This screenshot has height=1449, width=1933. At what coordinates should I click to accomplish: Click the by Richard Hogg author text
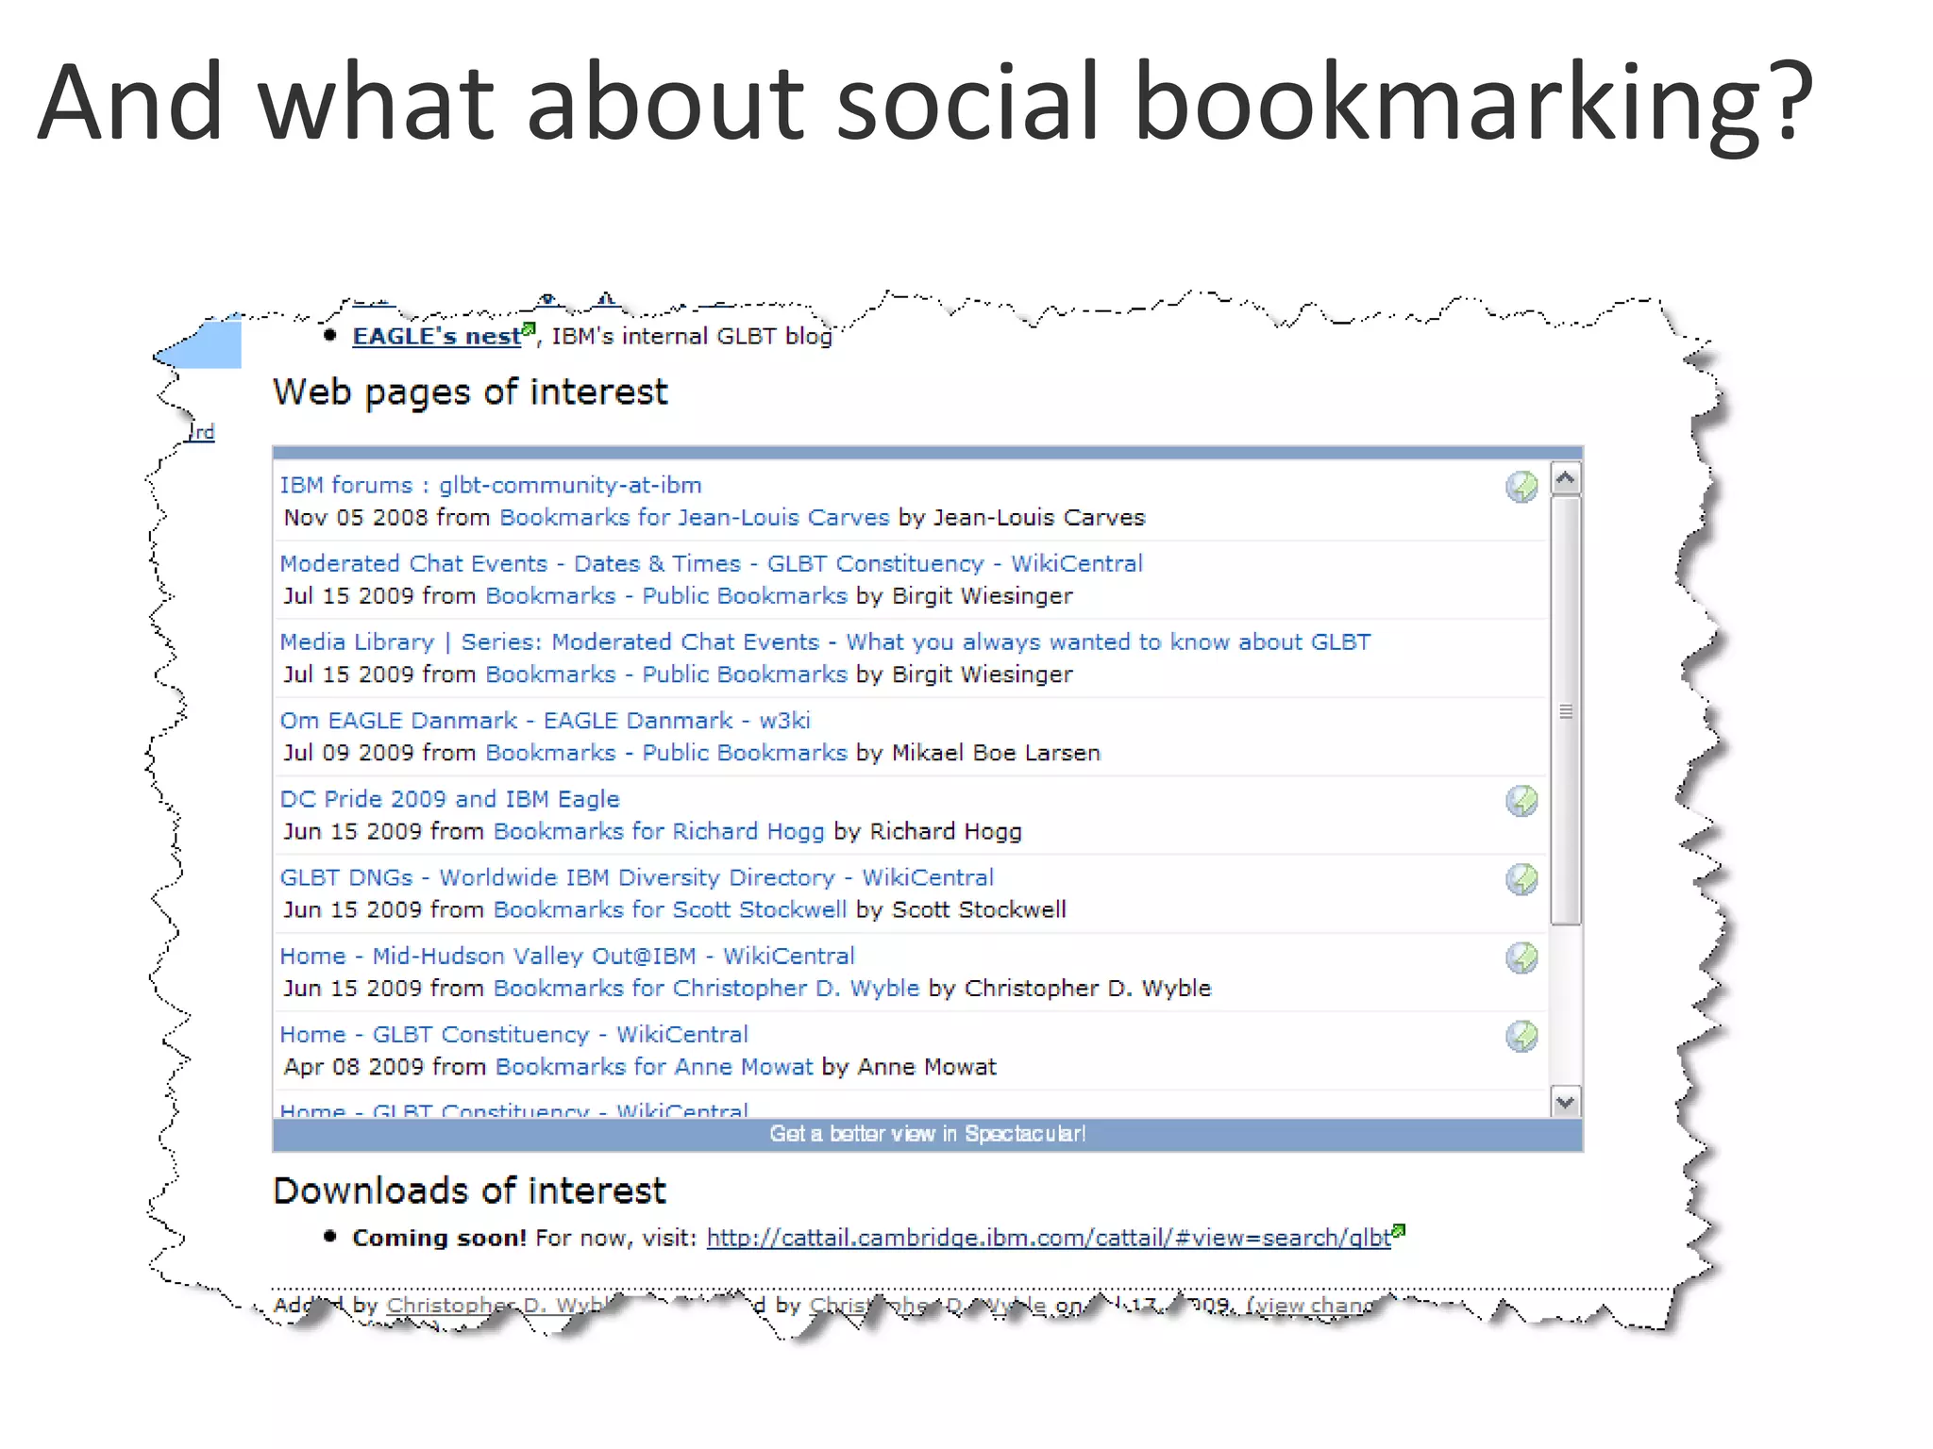pyautogui.click(x=928, y=831)
